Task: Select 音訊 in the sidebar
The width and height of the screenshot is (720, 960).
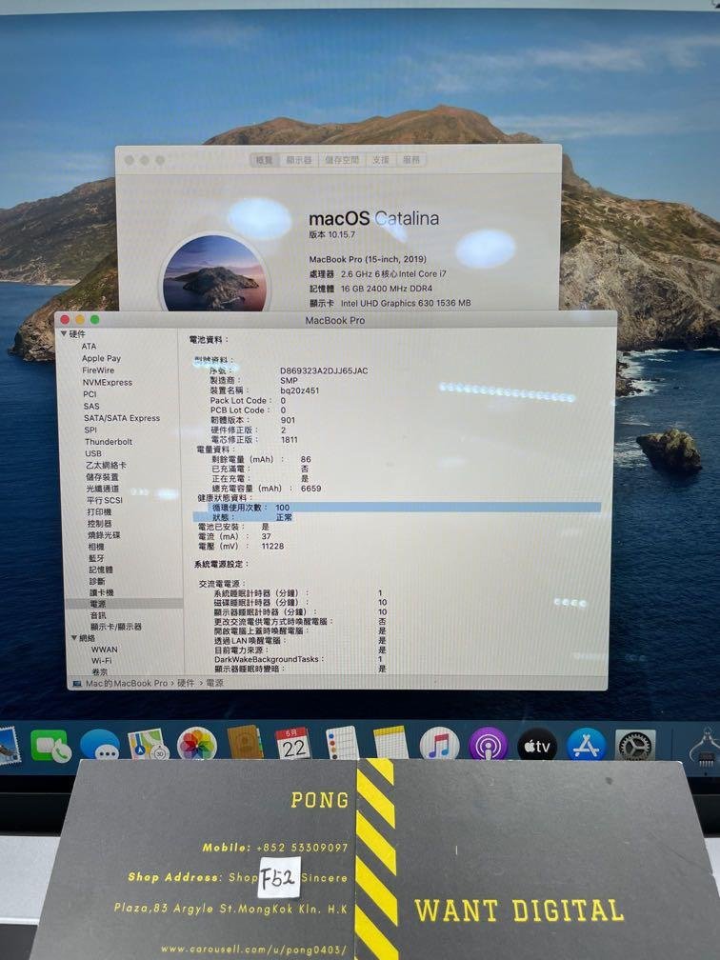Action: click(98, 615)
